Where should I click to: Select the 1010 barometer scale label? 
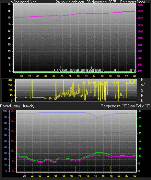(140, 25)
